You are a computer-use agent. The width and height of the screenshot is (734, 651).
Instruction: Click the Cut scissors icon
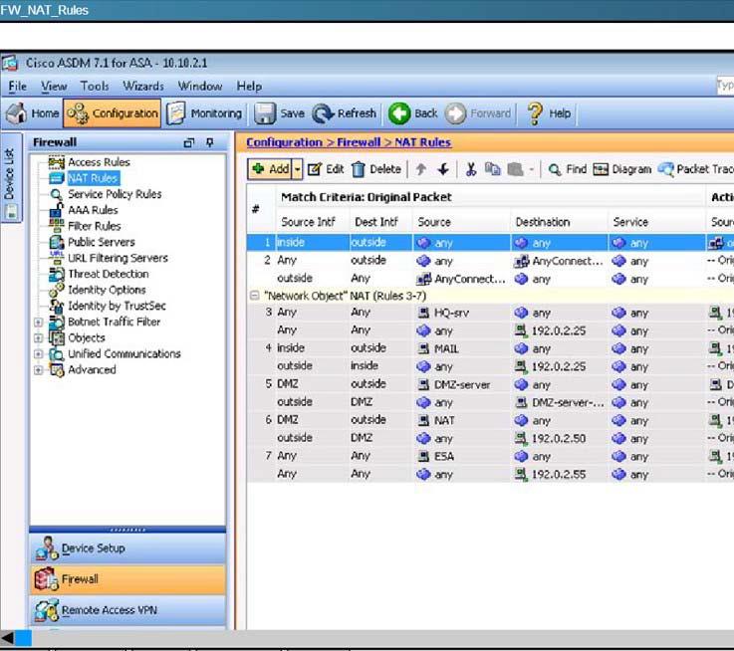tap(471, 169)
